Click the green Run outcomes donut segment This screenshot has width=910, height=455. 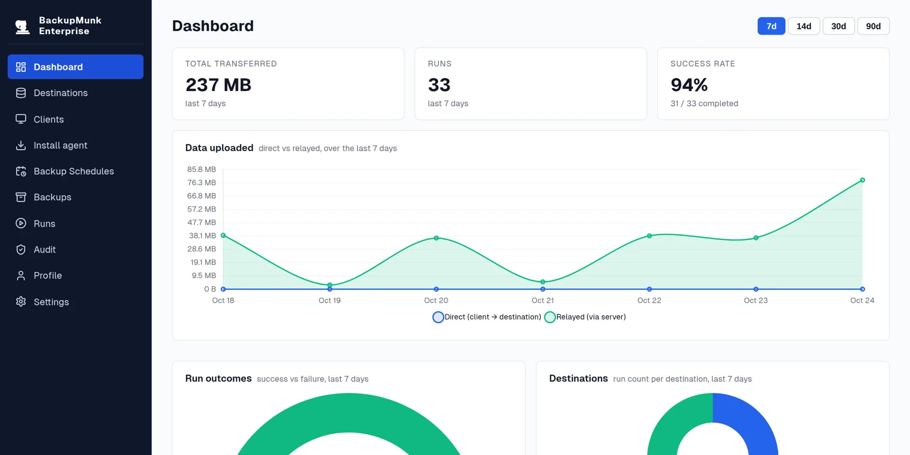click(x=348, y=412)
